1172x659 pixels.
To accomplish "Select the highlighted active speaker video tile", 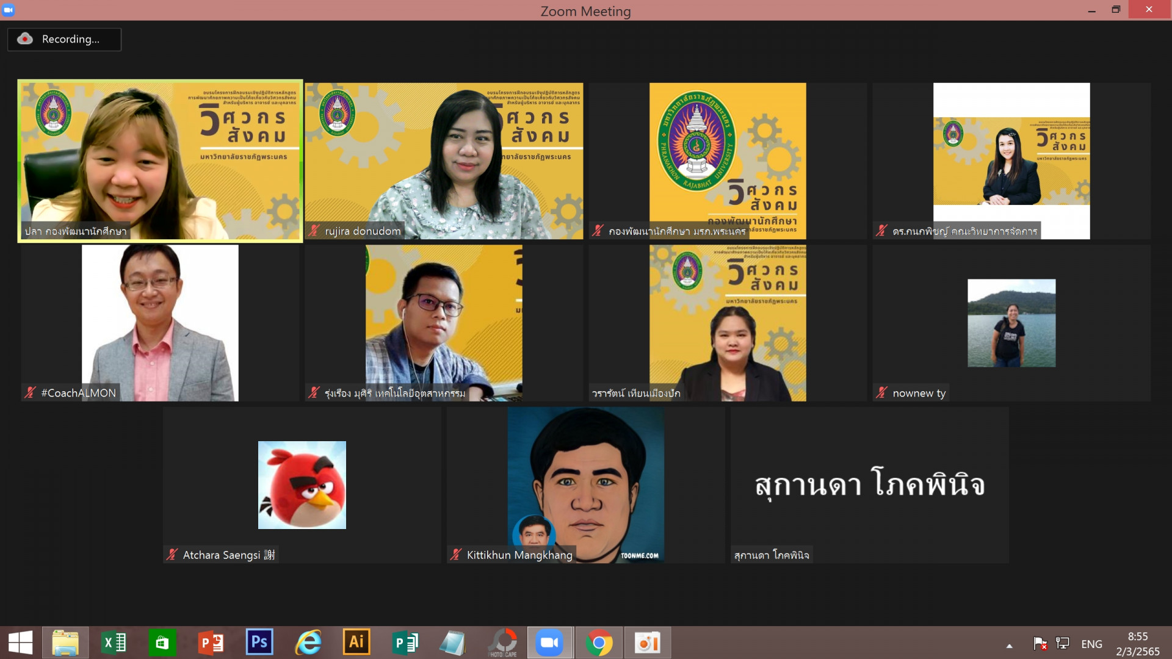I will click(x=160, y=160).
